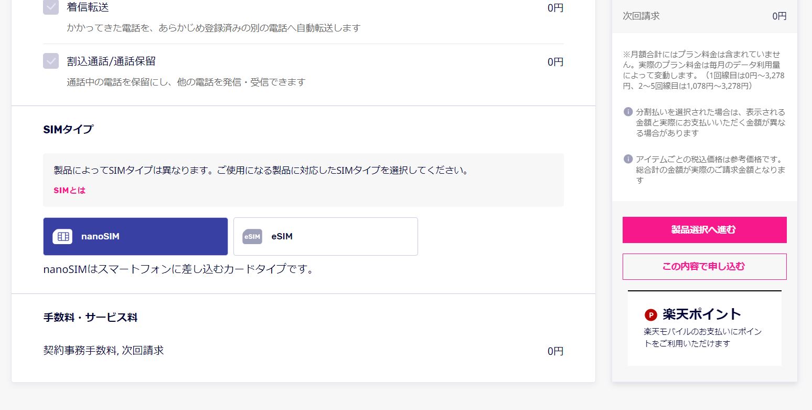Click the 0円 value for 契約事務手数料
Viewport: 812px width, 410px height.
coord(555,351)
